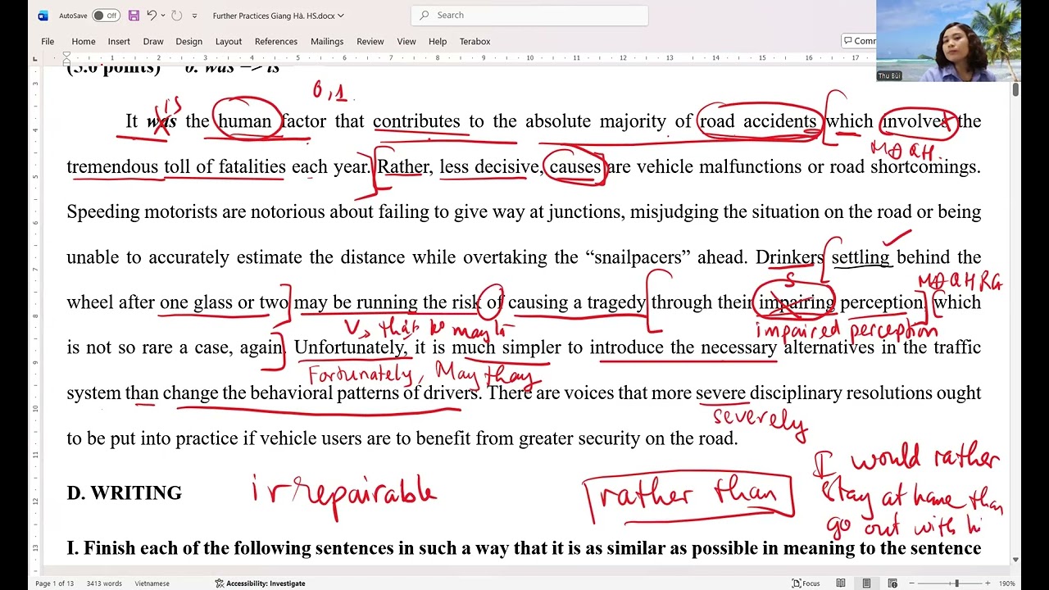
Task: Switch to Web Layout view
Action: [892, 583]
